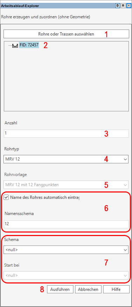Click the Hilfe button
Viewport: 132px width, 307px height.
point(116,289)
